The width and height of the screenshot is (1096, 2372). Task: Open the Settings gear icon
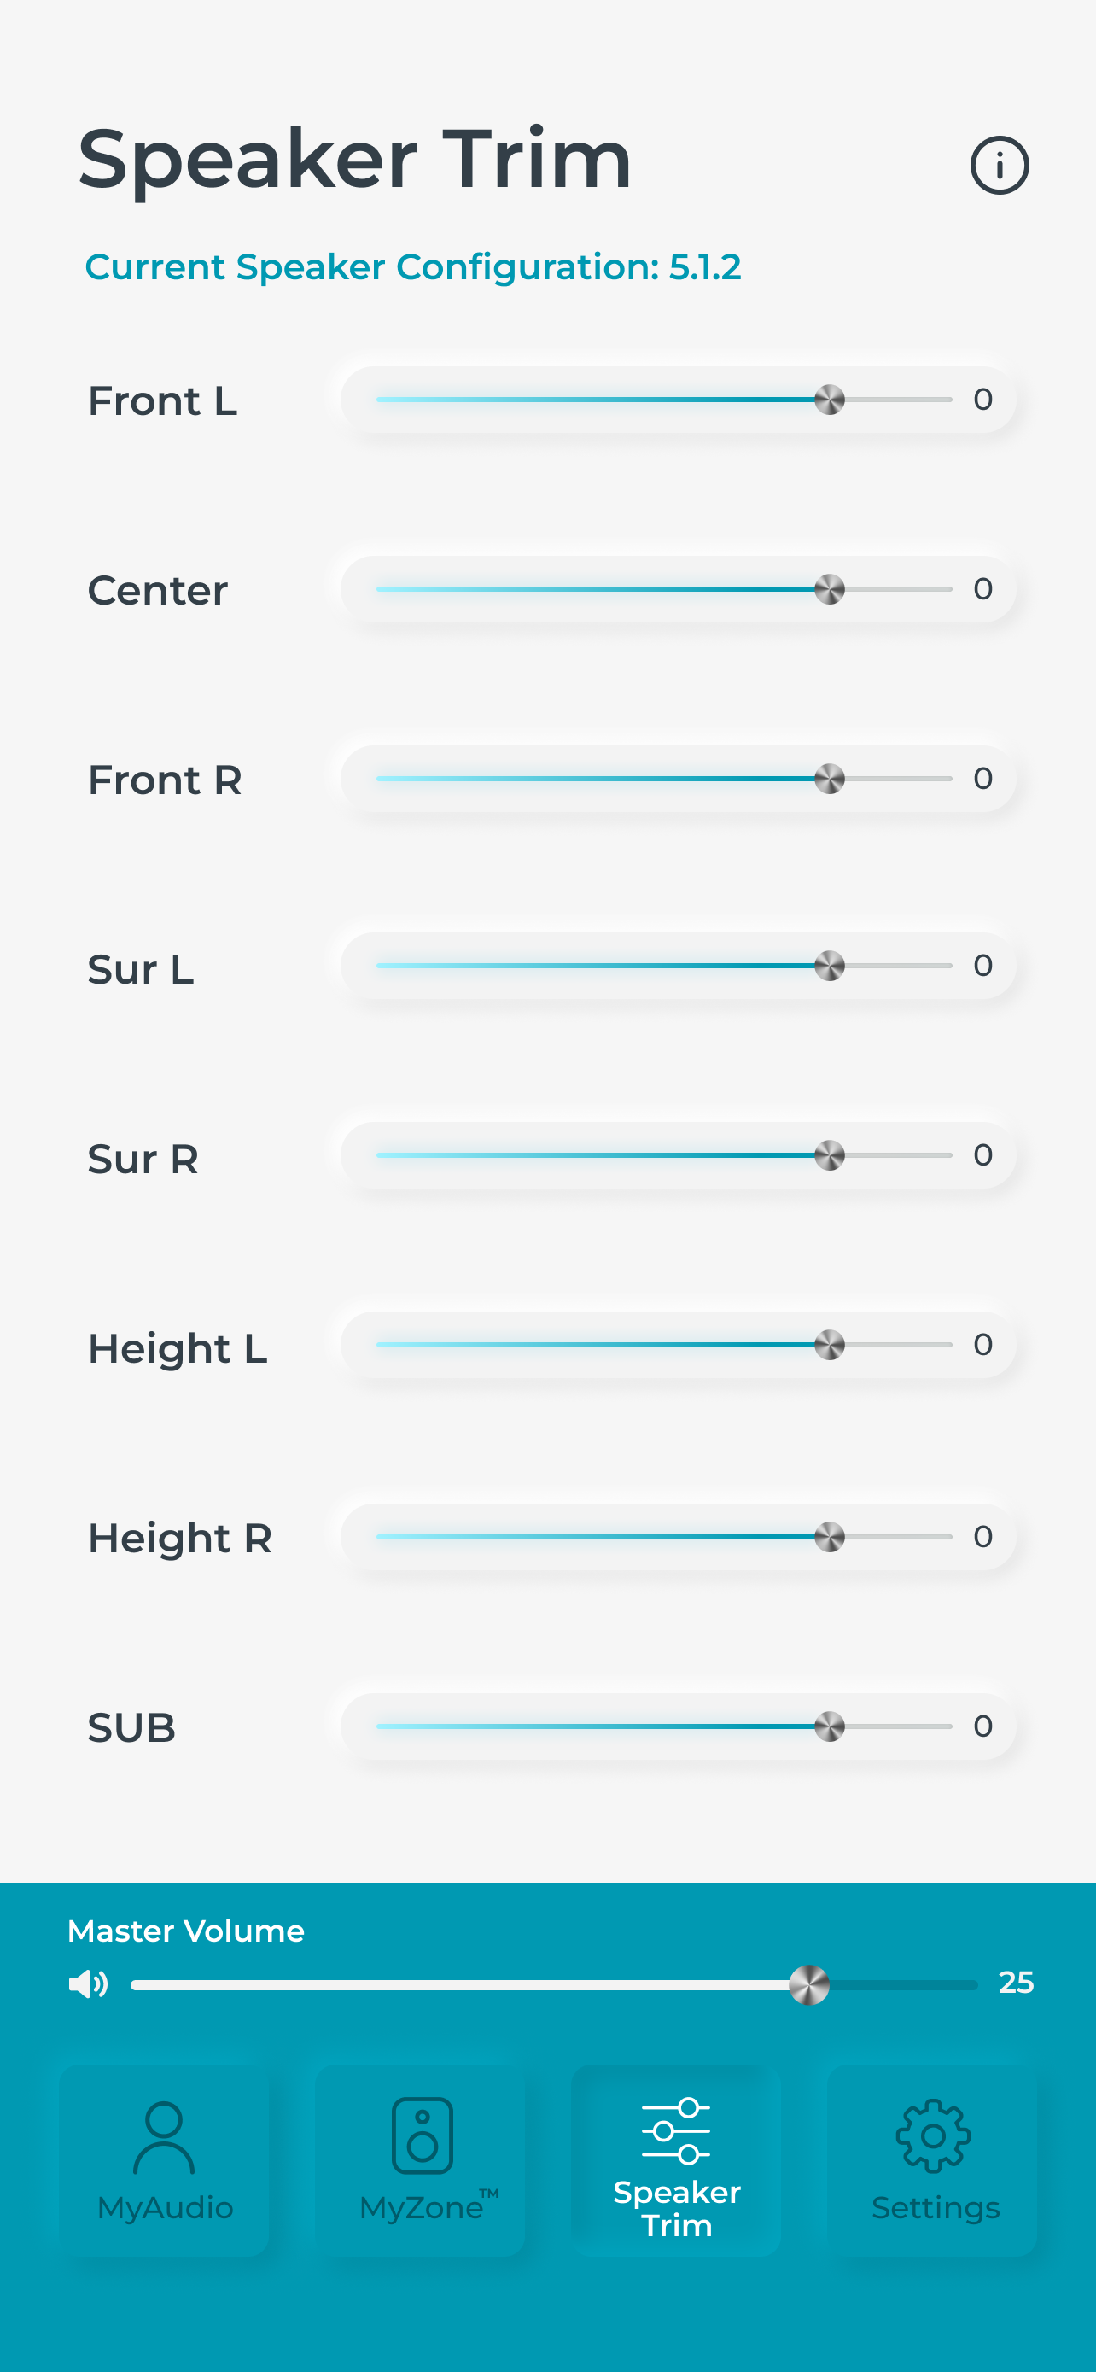933,2136
